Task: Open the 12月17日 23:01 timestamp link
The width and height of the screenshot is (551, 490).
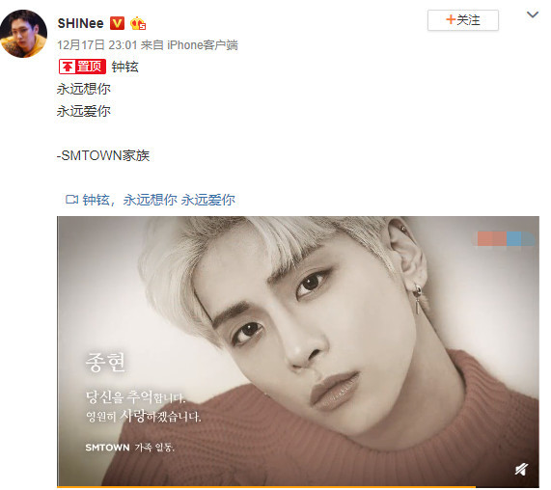Action: [97, 45]
